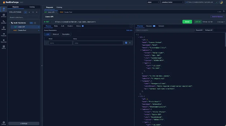Open the request panel options dropdown arrow
Screen dimensions: 226x126
pyautogui.click(x=131, y=26)
